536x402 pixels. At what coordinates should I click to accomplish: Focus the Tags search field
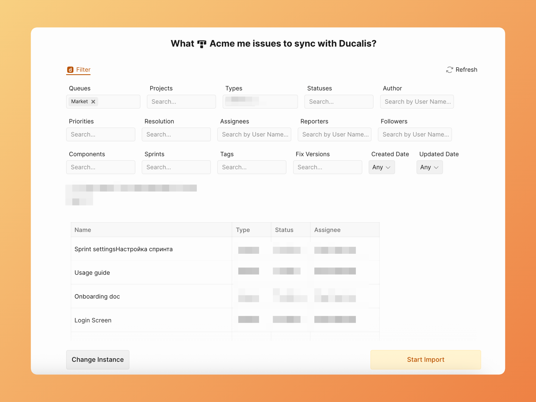252,167
